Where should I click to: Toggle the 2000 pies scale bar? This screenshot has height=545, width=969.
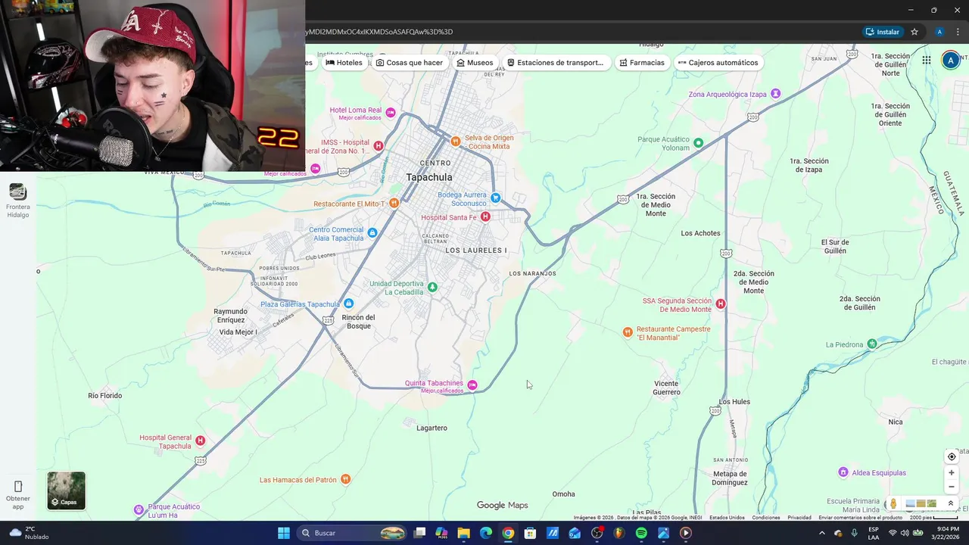(933, 518)
